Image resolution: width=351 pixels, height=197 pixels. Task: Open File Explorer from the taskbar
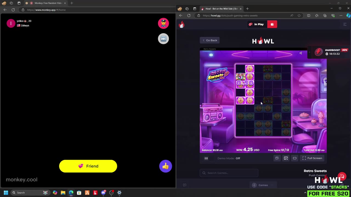point(63,193)
